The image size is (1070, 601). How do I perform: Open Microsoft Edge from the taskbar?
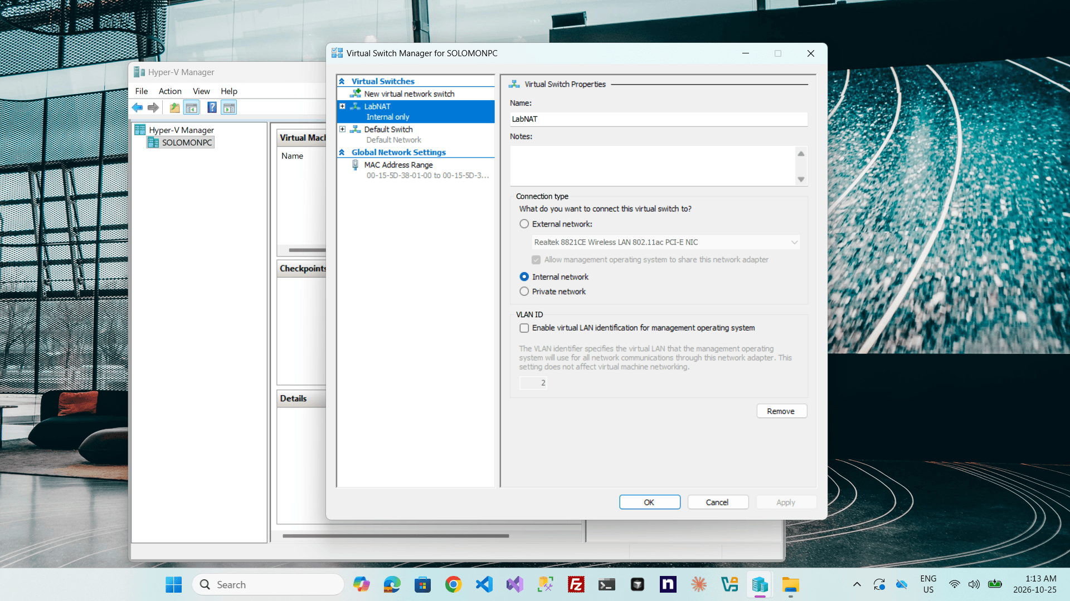[x=392, y=584]
